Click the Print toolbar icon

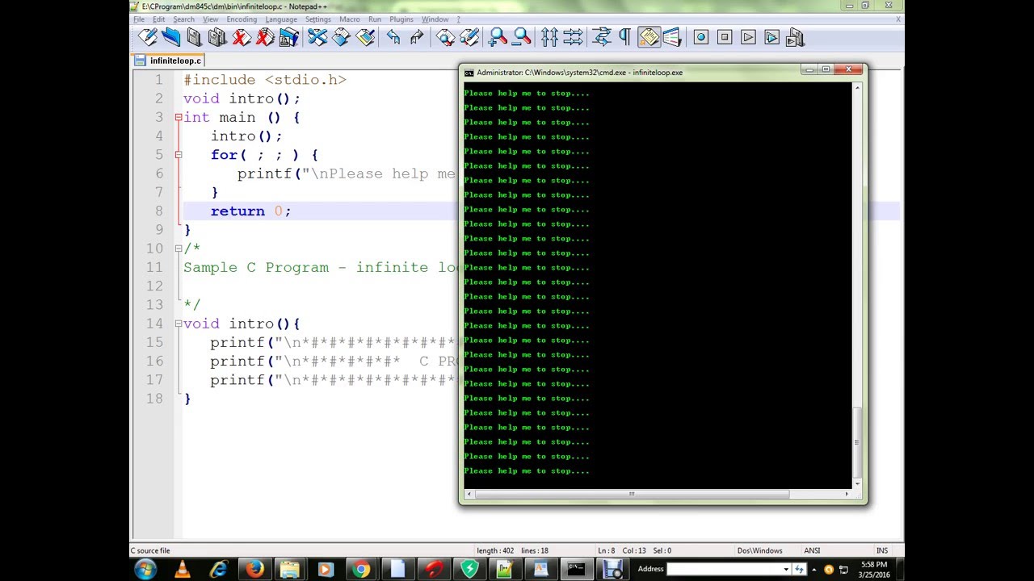(288, 37)
